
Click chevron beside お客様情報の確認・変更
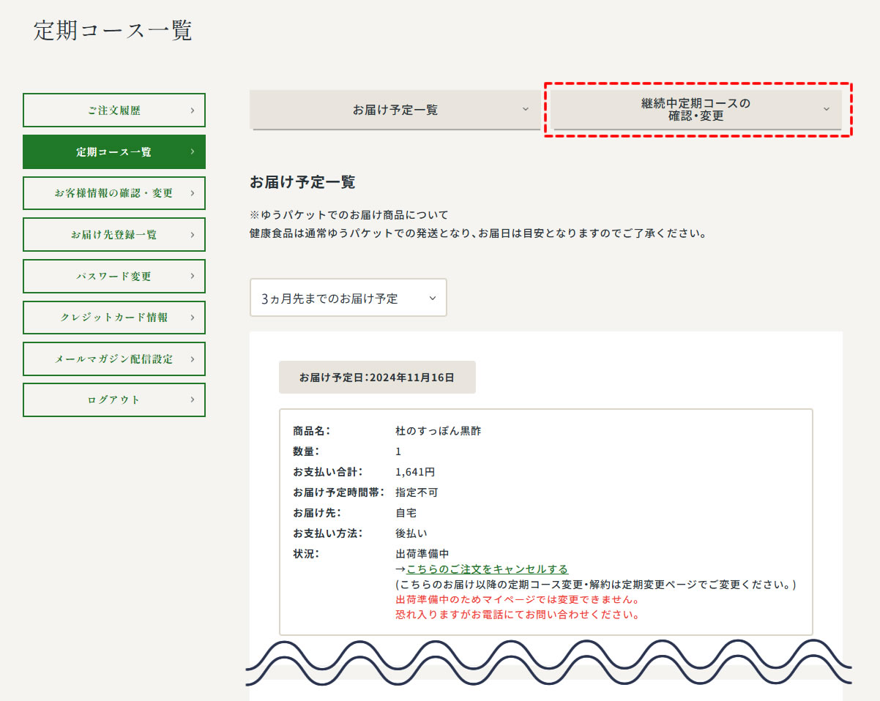pos(192,193)
